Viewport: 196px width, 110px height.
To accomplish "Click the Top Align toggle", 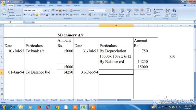I will coord(53,10).
